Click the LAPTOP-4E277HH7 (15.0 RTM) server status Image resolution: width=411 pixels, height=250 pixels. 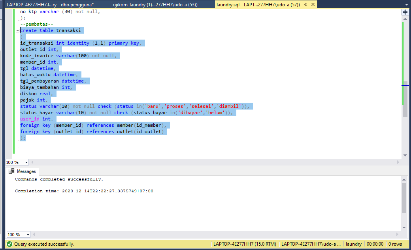(245, 244)
